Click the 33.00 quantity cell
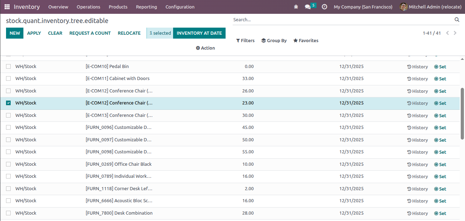This screenshot has width=465, height=221. (248, 78)
